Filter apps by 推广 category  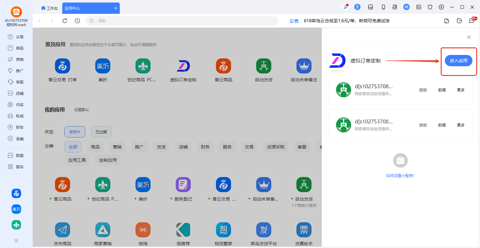(x=139, y=147)
